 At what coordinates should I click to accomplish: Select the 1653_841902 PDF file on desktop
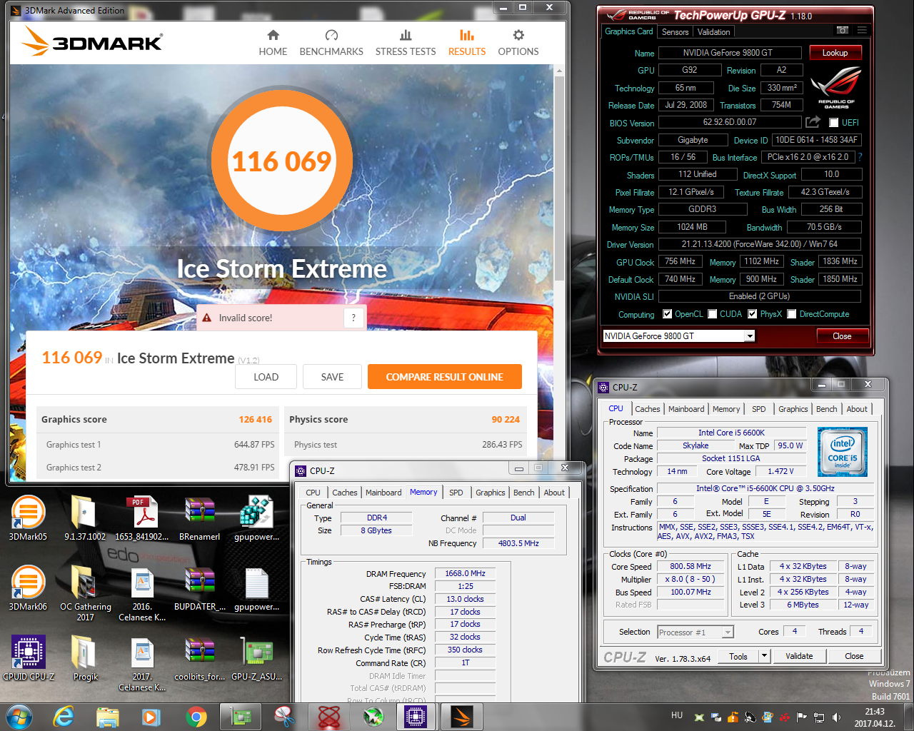142,517
